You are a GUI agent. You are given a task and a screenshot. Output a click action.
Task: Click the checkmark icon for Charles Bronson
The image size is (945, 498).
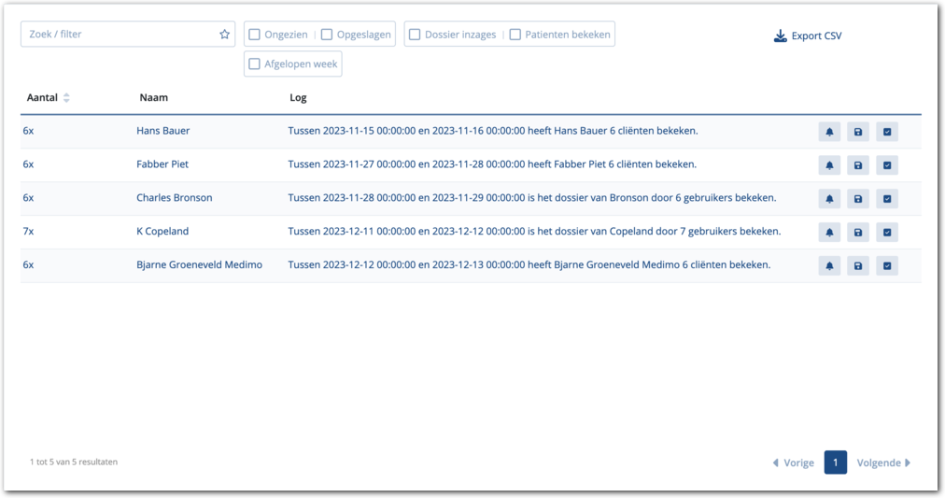pyautogui.click(x=887, y=199)
